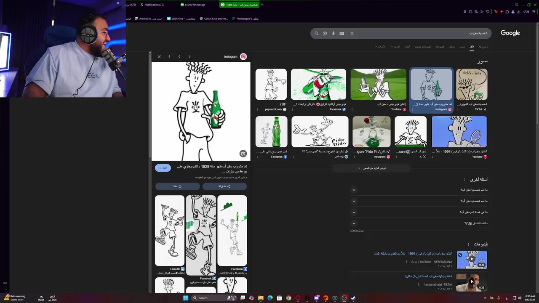
Task: Open the Instagram source icon in preview
Action: click(x=243, y=56)
